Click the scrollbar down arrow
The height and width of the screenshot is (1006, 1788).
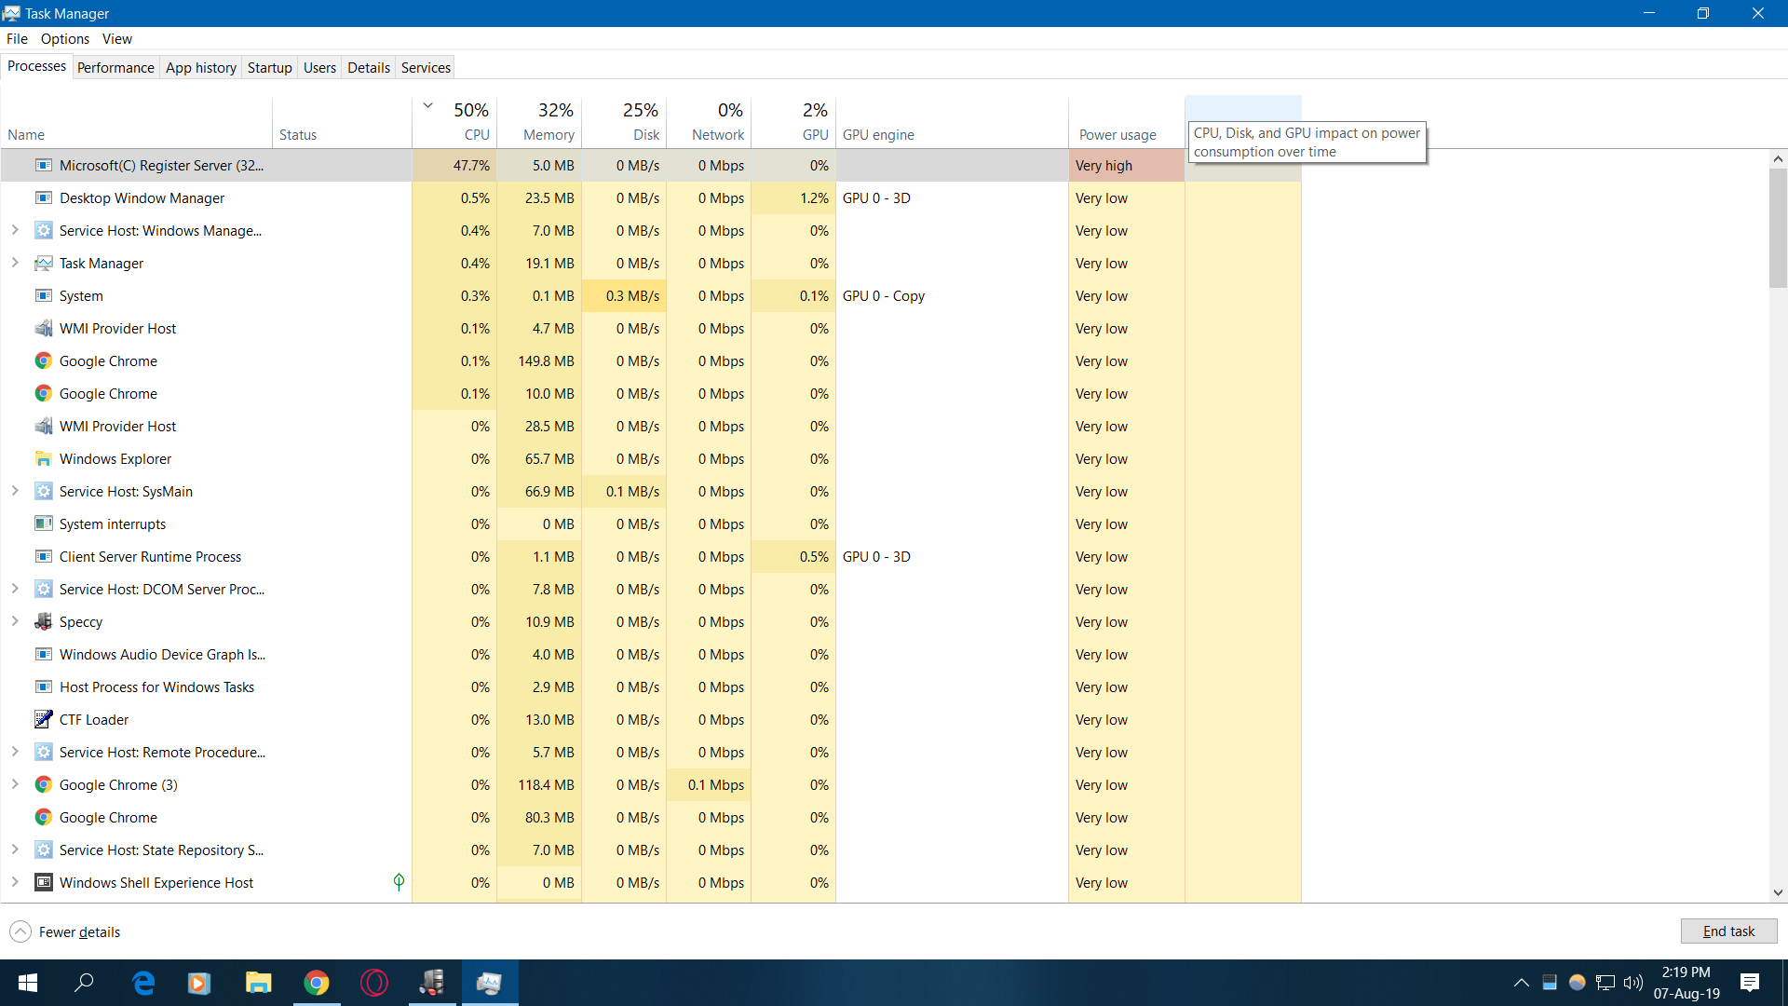[x=1778, y=892]
